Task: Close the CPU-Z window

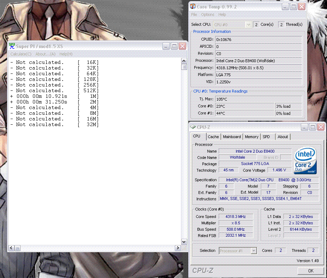Action: [x=321, y=127]
